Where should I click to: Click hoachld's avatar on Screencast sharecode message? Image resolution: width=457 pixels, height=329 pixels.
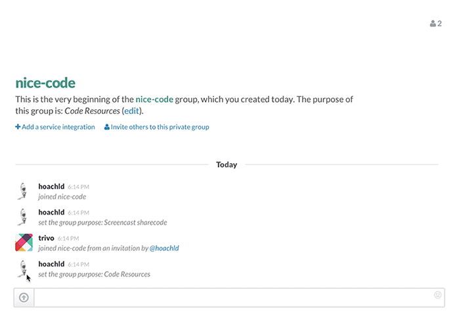[23, 216]
